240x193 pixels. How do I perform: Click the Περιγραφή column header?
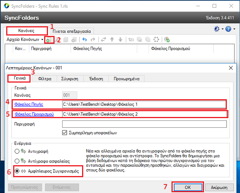click(x=50, y=49)
